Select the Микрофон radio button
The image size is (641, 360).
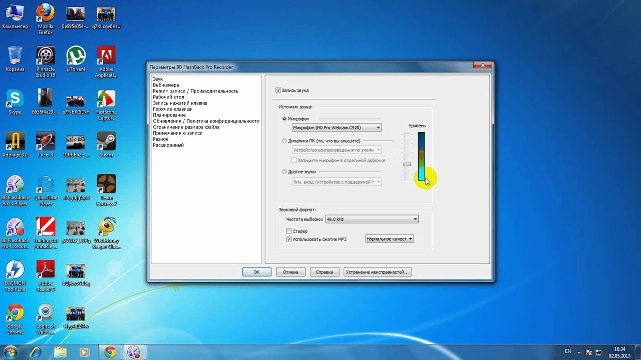284,119
